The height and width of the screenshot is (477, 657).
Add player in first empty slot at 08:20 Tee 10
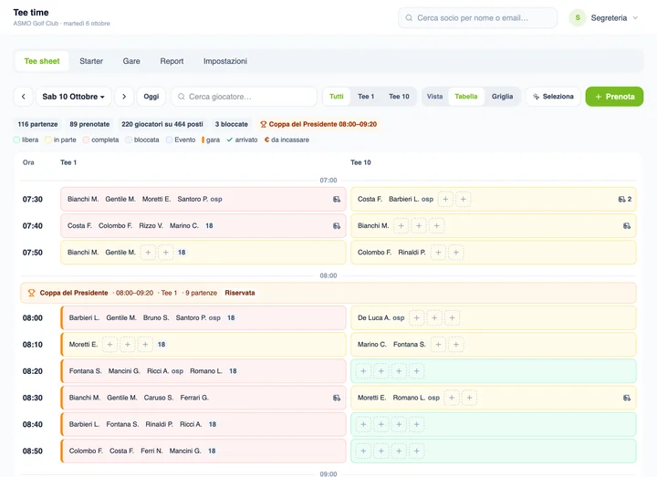[x=363, y=371]
